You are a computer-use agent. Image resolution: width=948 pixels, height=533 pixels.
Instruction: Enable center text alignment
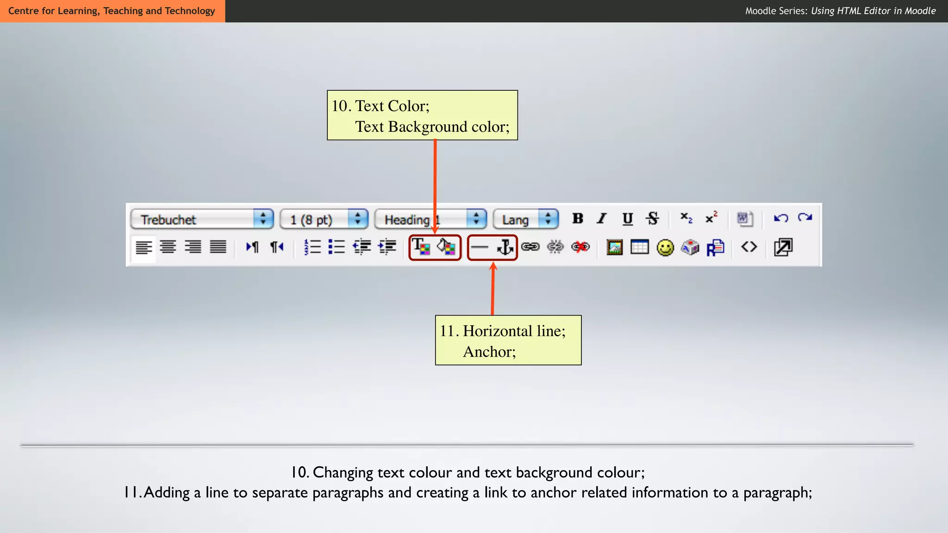point(168,247)
